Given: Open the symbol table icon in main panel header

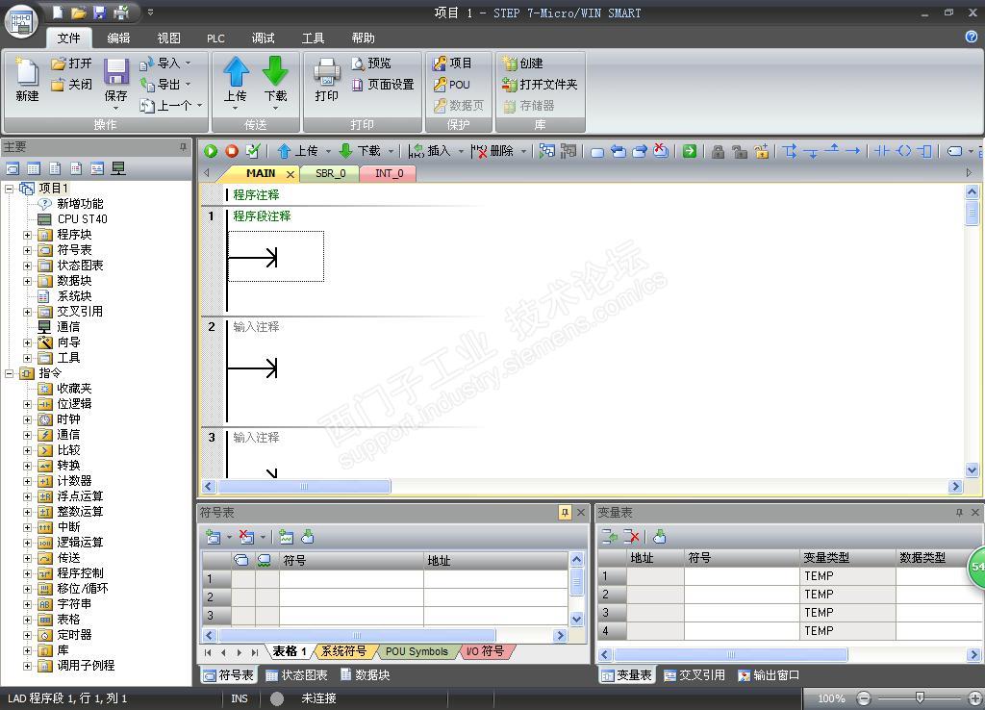Looking at the screenshot, I should 13,168.
